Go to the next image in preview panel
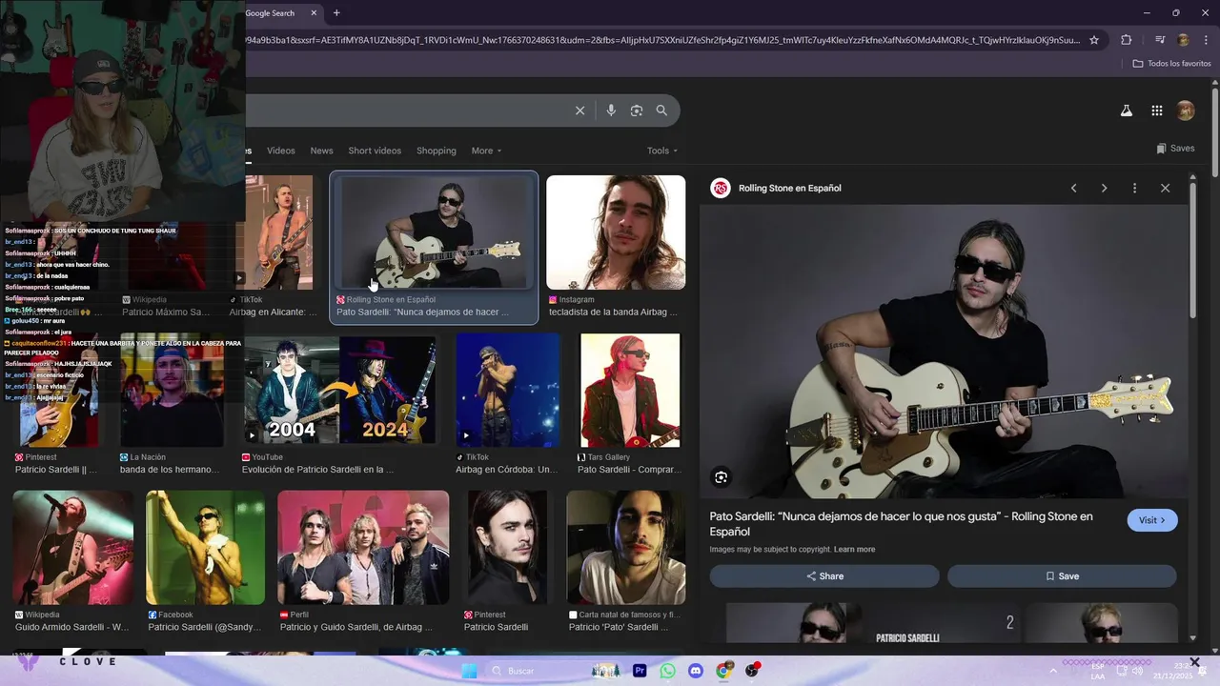 tap(1105, 189)
